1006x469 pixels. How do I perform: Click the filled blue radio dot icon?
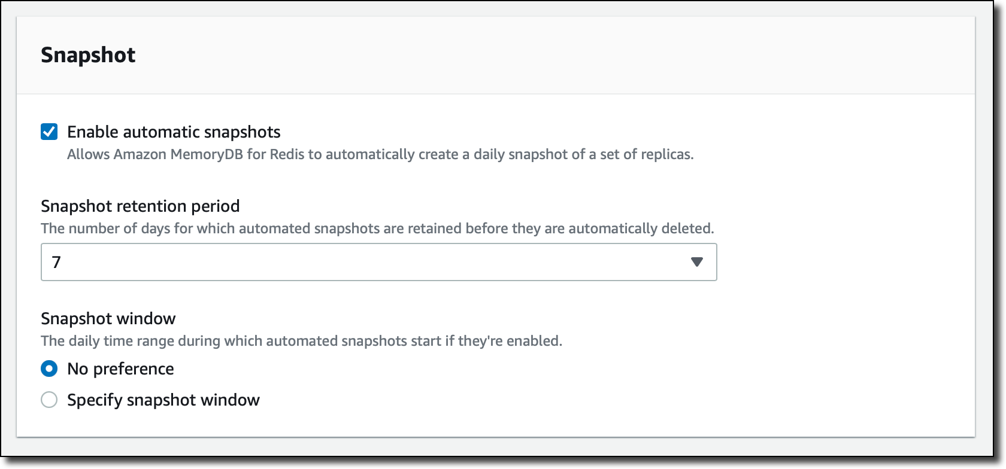(x=49, y=368)
